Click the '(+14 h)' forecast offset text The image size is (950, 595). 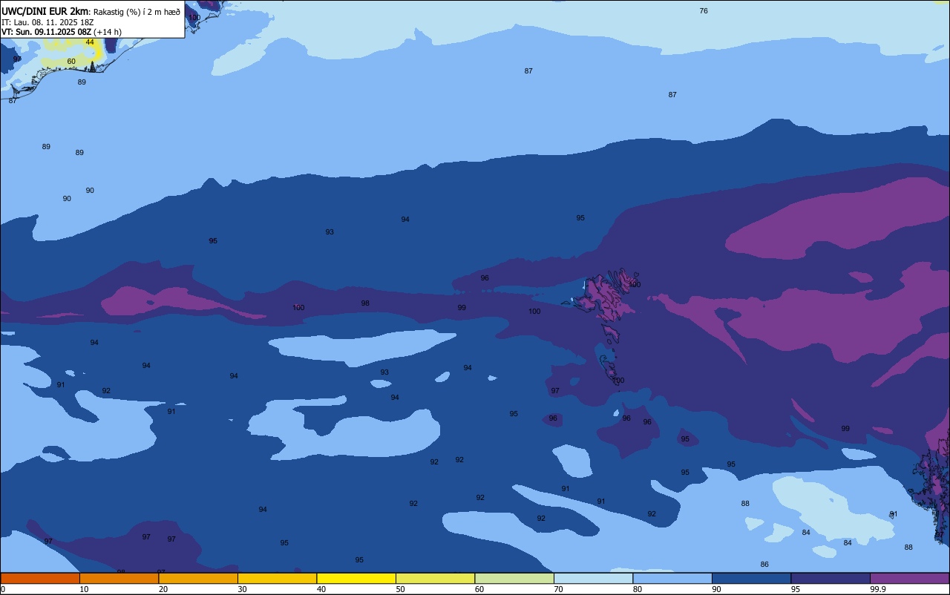108,32
